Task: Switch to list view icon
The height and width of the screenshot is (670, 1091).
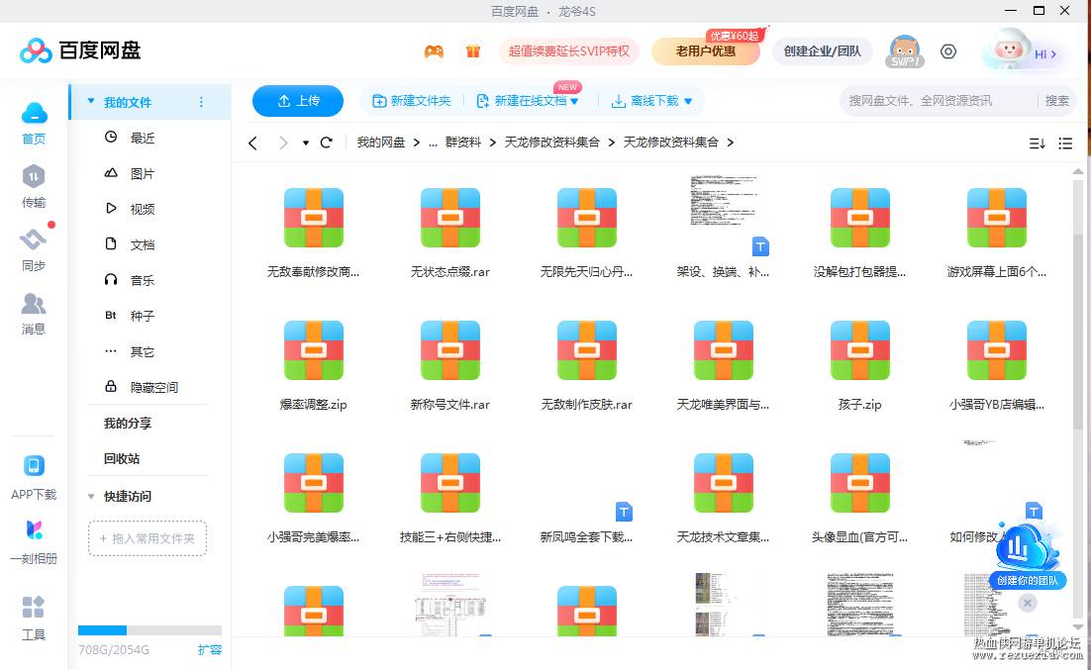Action: (1065, 144)
